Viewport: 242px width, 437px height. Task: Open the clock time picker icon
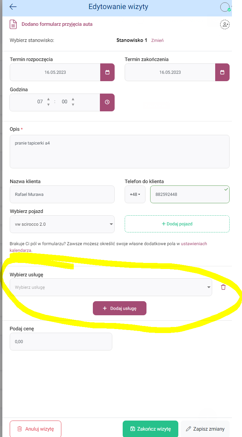tap(107, 102)
